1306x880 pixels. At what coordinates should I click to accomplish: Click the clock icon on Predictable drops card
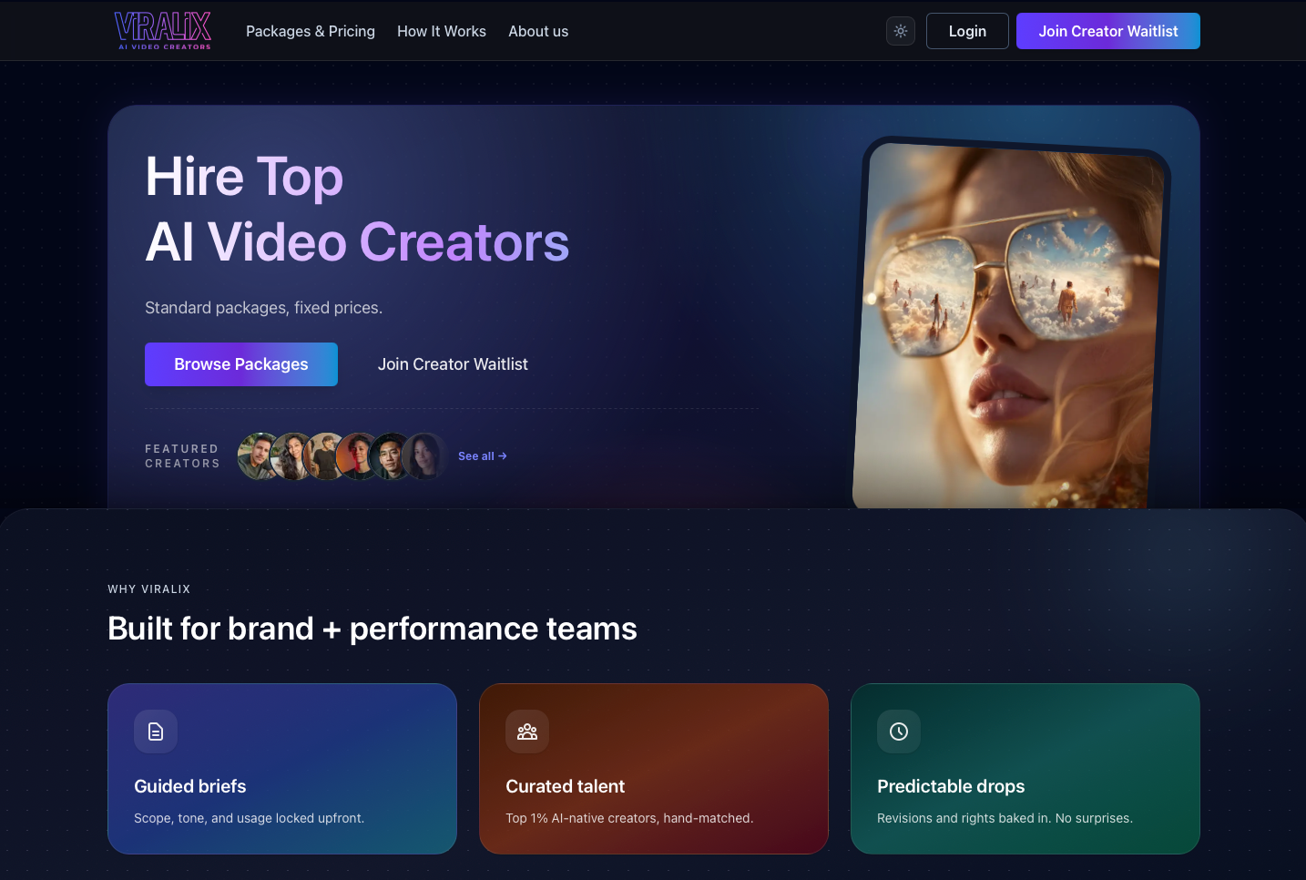coord(899,732)
